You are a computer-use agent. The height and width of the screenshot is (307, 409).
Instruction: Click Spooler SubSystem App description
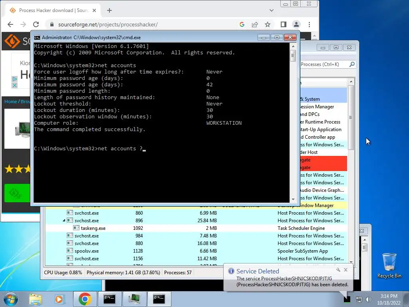tap(303, 251)
